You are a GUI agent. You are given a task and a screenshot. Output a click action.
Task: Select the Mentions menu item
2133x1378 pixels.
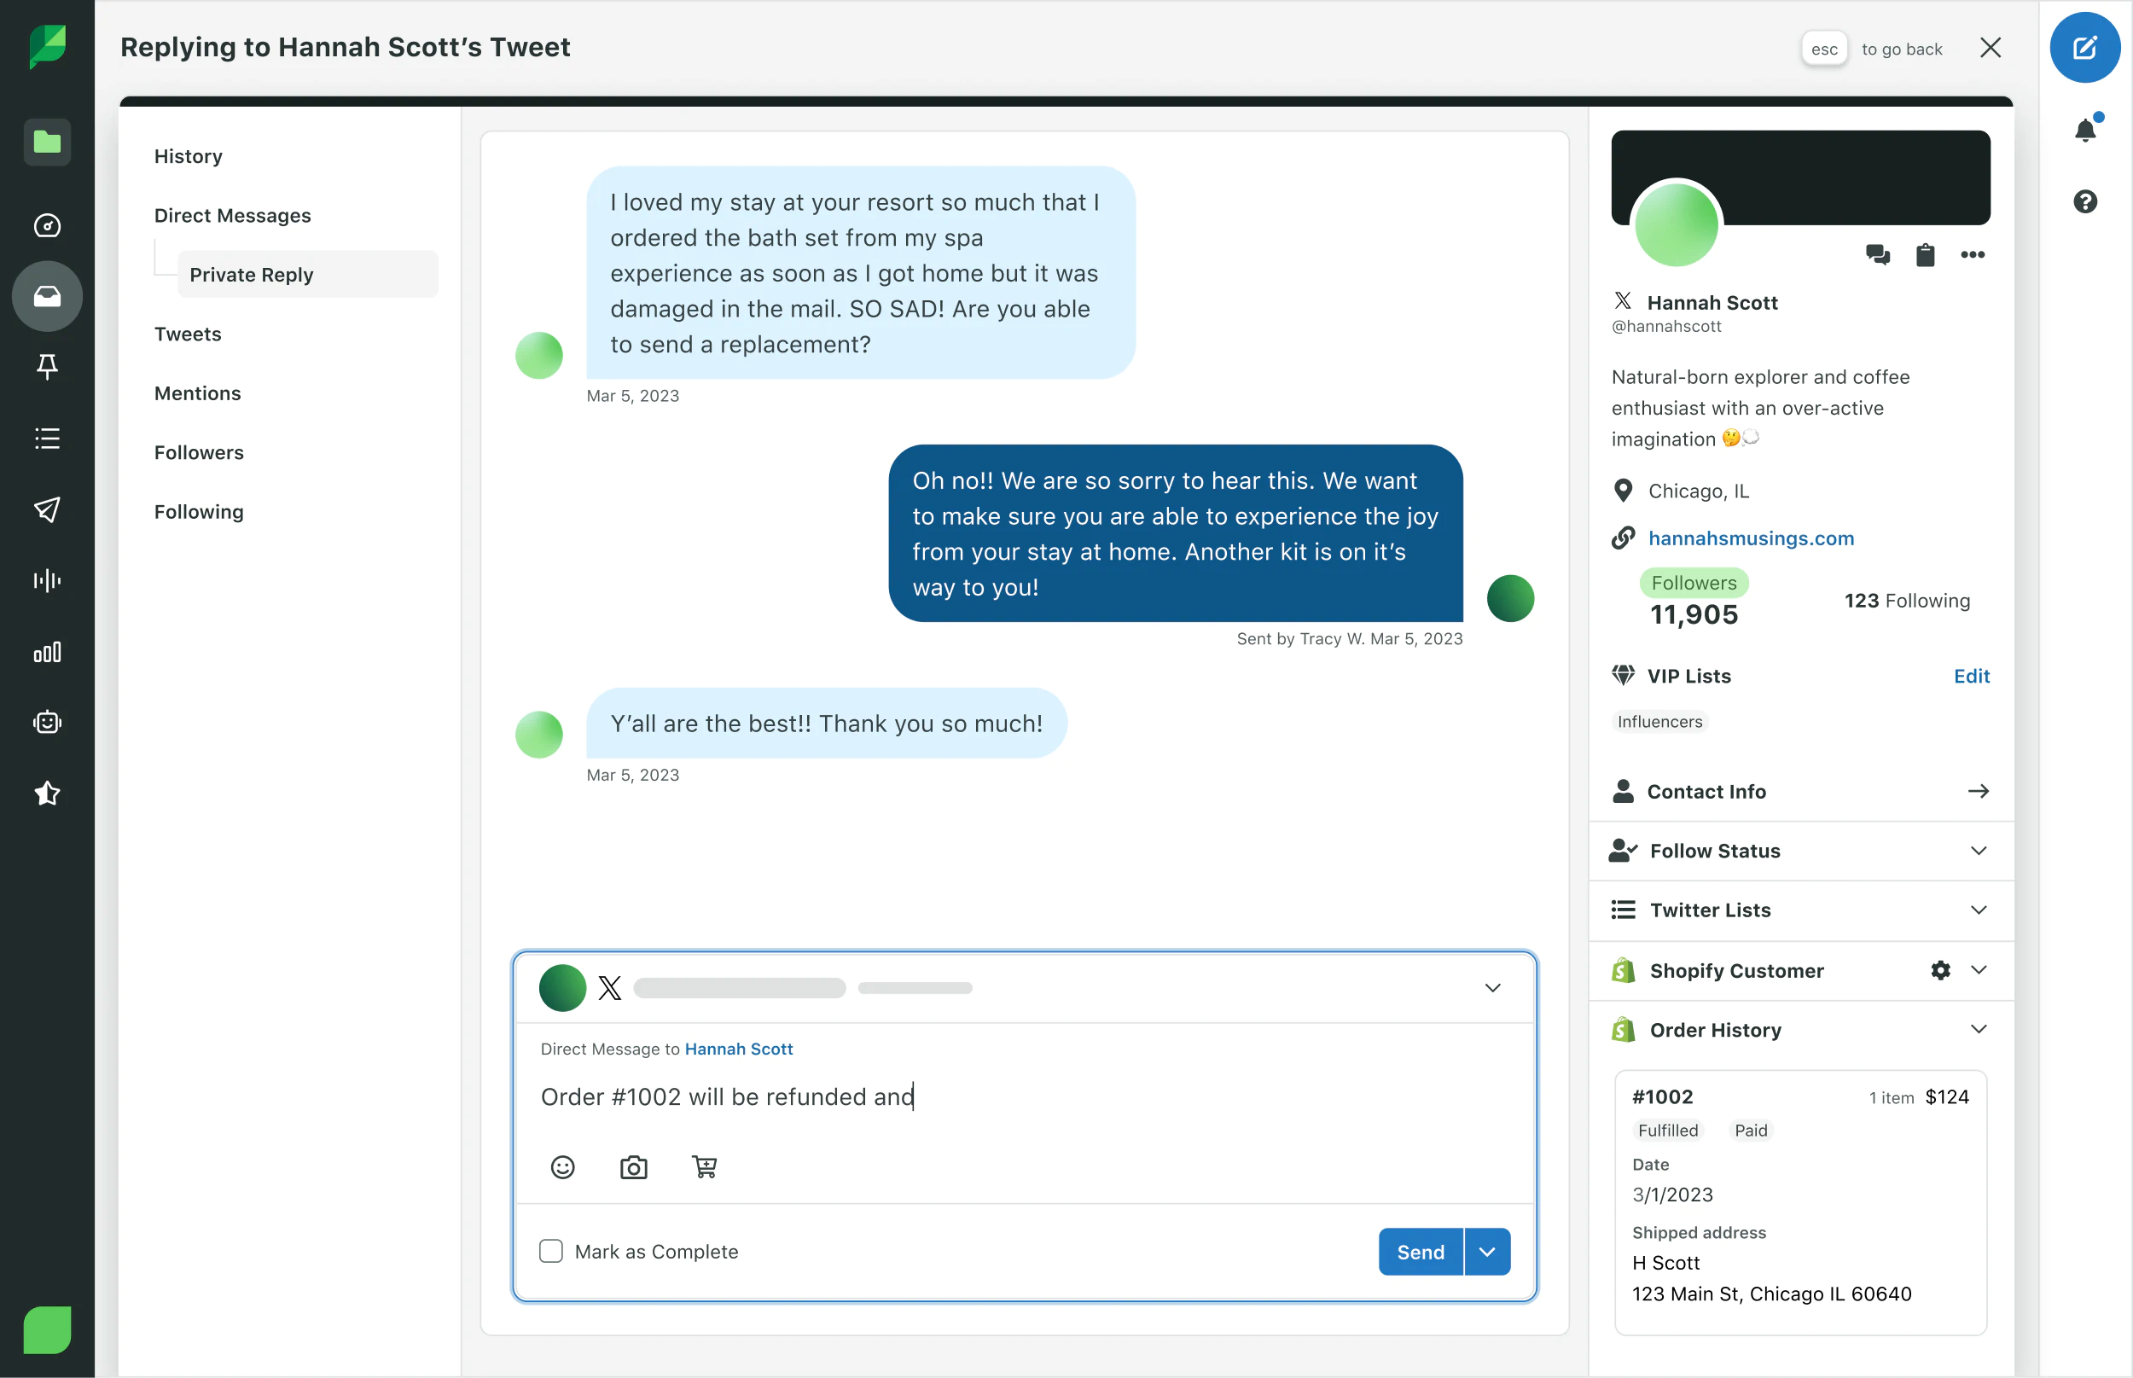(x=196, y=392)
